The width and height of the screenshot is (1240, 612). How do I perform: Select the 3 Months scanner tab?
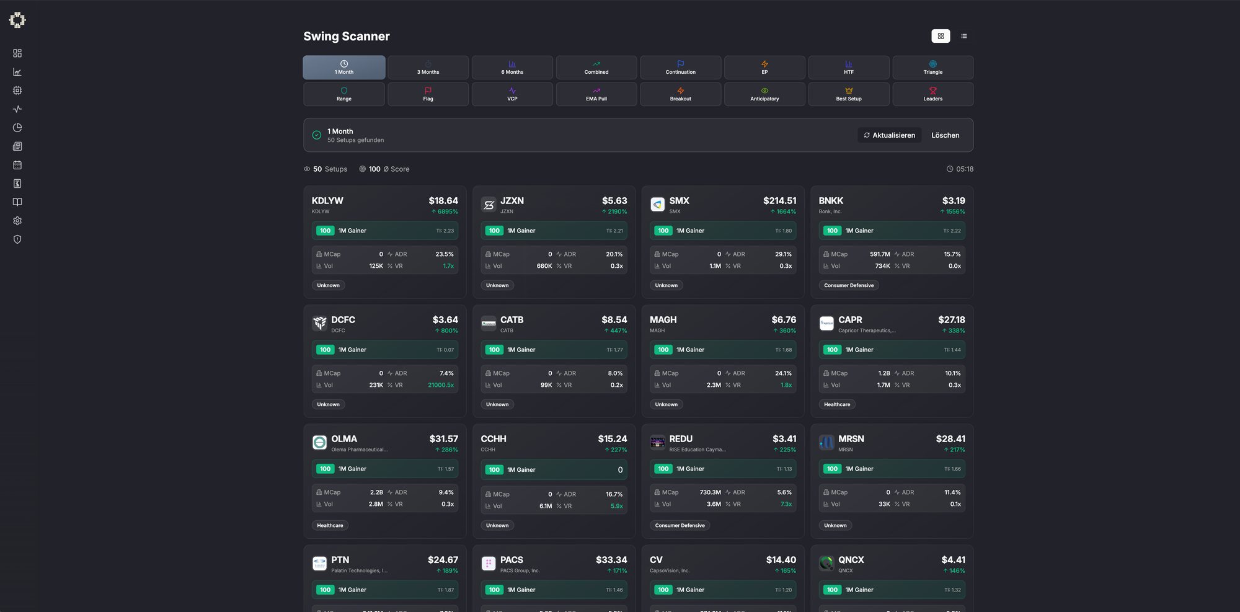click(x=428, y=68)
